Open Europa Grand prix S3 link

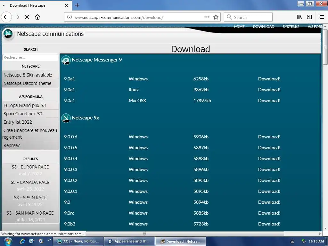click(x=25, y=105)
